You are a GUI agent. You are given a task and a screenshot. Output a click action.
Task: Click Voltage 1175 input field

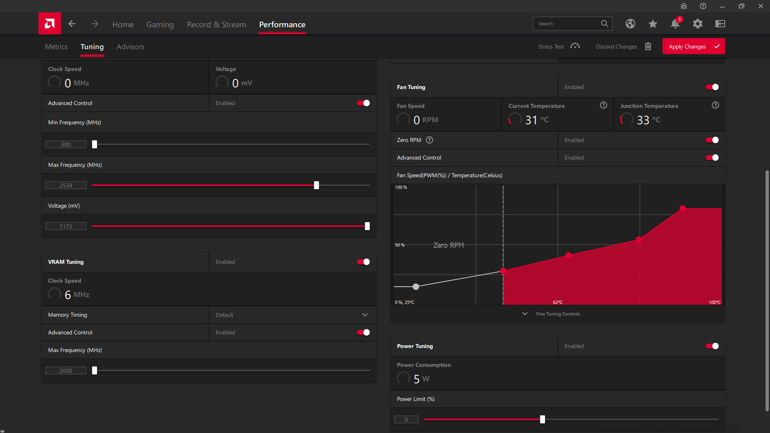pyautogui.click(x=66, y=226)
